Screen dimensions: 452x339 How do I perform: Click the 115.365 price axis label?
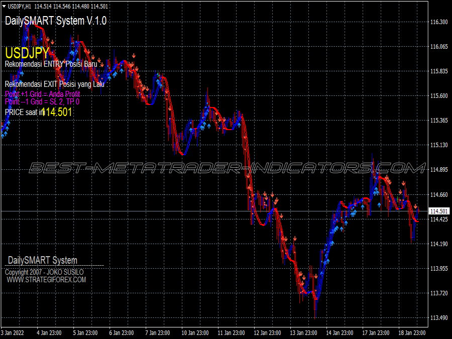point(439,121)
